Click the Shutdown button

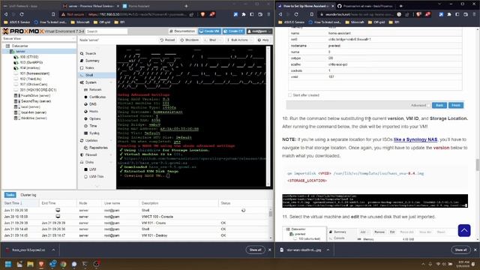click(190, 40)
